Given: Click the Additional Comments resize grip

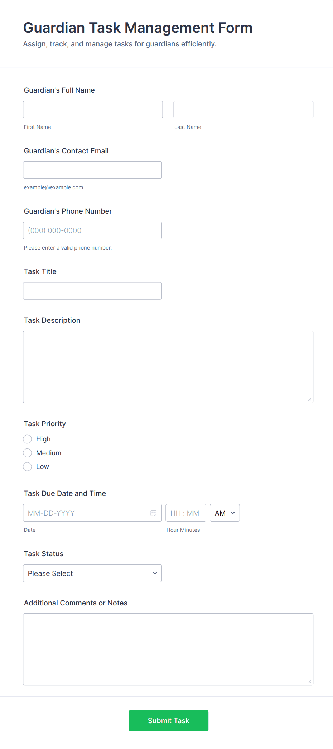Looking at the screenshot, I should [x=310, y=682].
